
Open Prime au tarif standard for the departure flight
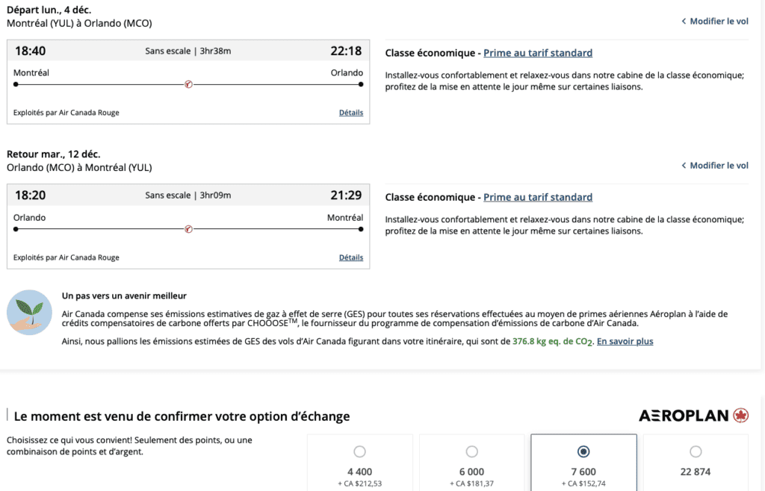pyautogui.click(x=538, y=53)
